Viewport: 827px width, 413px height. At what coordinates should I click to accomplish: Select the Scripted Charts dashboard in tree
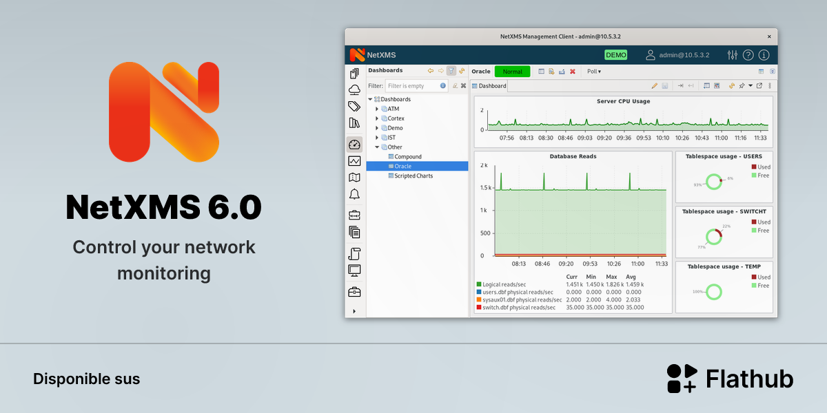coord(413,176)
